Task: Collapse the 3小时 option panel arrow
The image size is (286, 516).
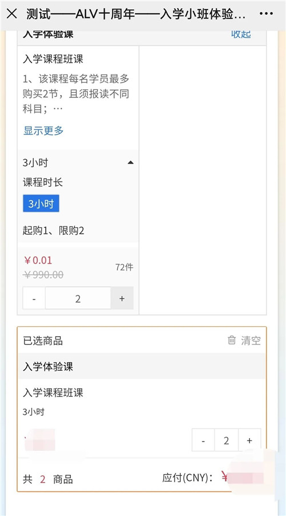Action: click(130, 162)
